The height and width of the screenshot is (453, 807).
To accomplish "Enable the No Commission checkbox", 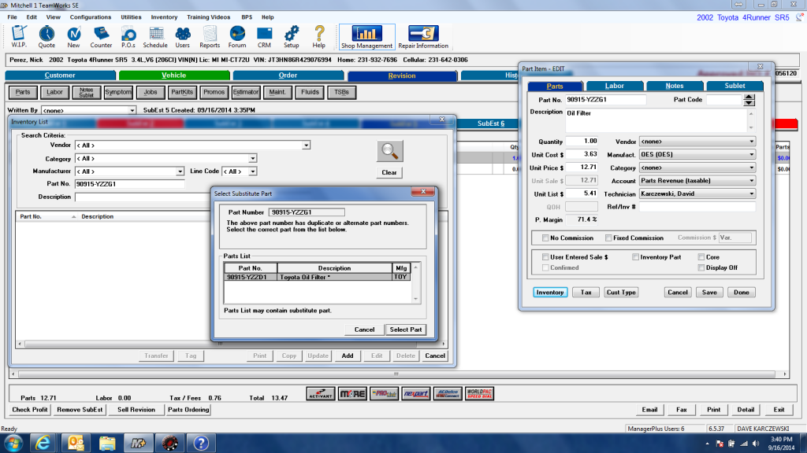I will pos(545,238).
